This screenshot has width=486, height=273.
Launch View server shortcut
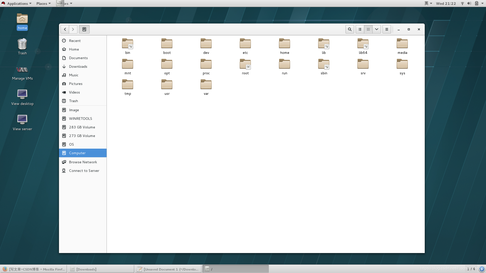22,123
